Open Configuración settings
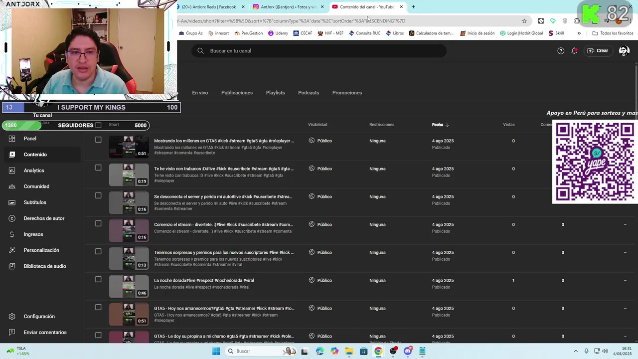638x359 pixels. (39, 317)
